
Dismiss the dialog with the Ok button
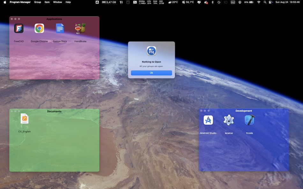click(x=151, y=73)
